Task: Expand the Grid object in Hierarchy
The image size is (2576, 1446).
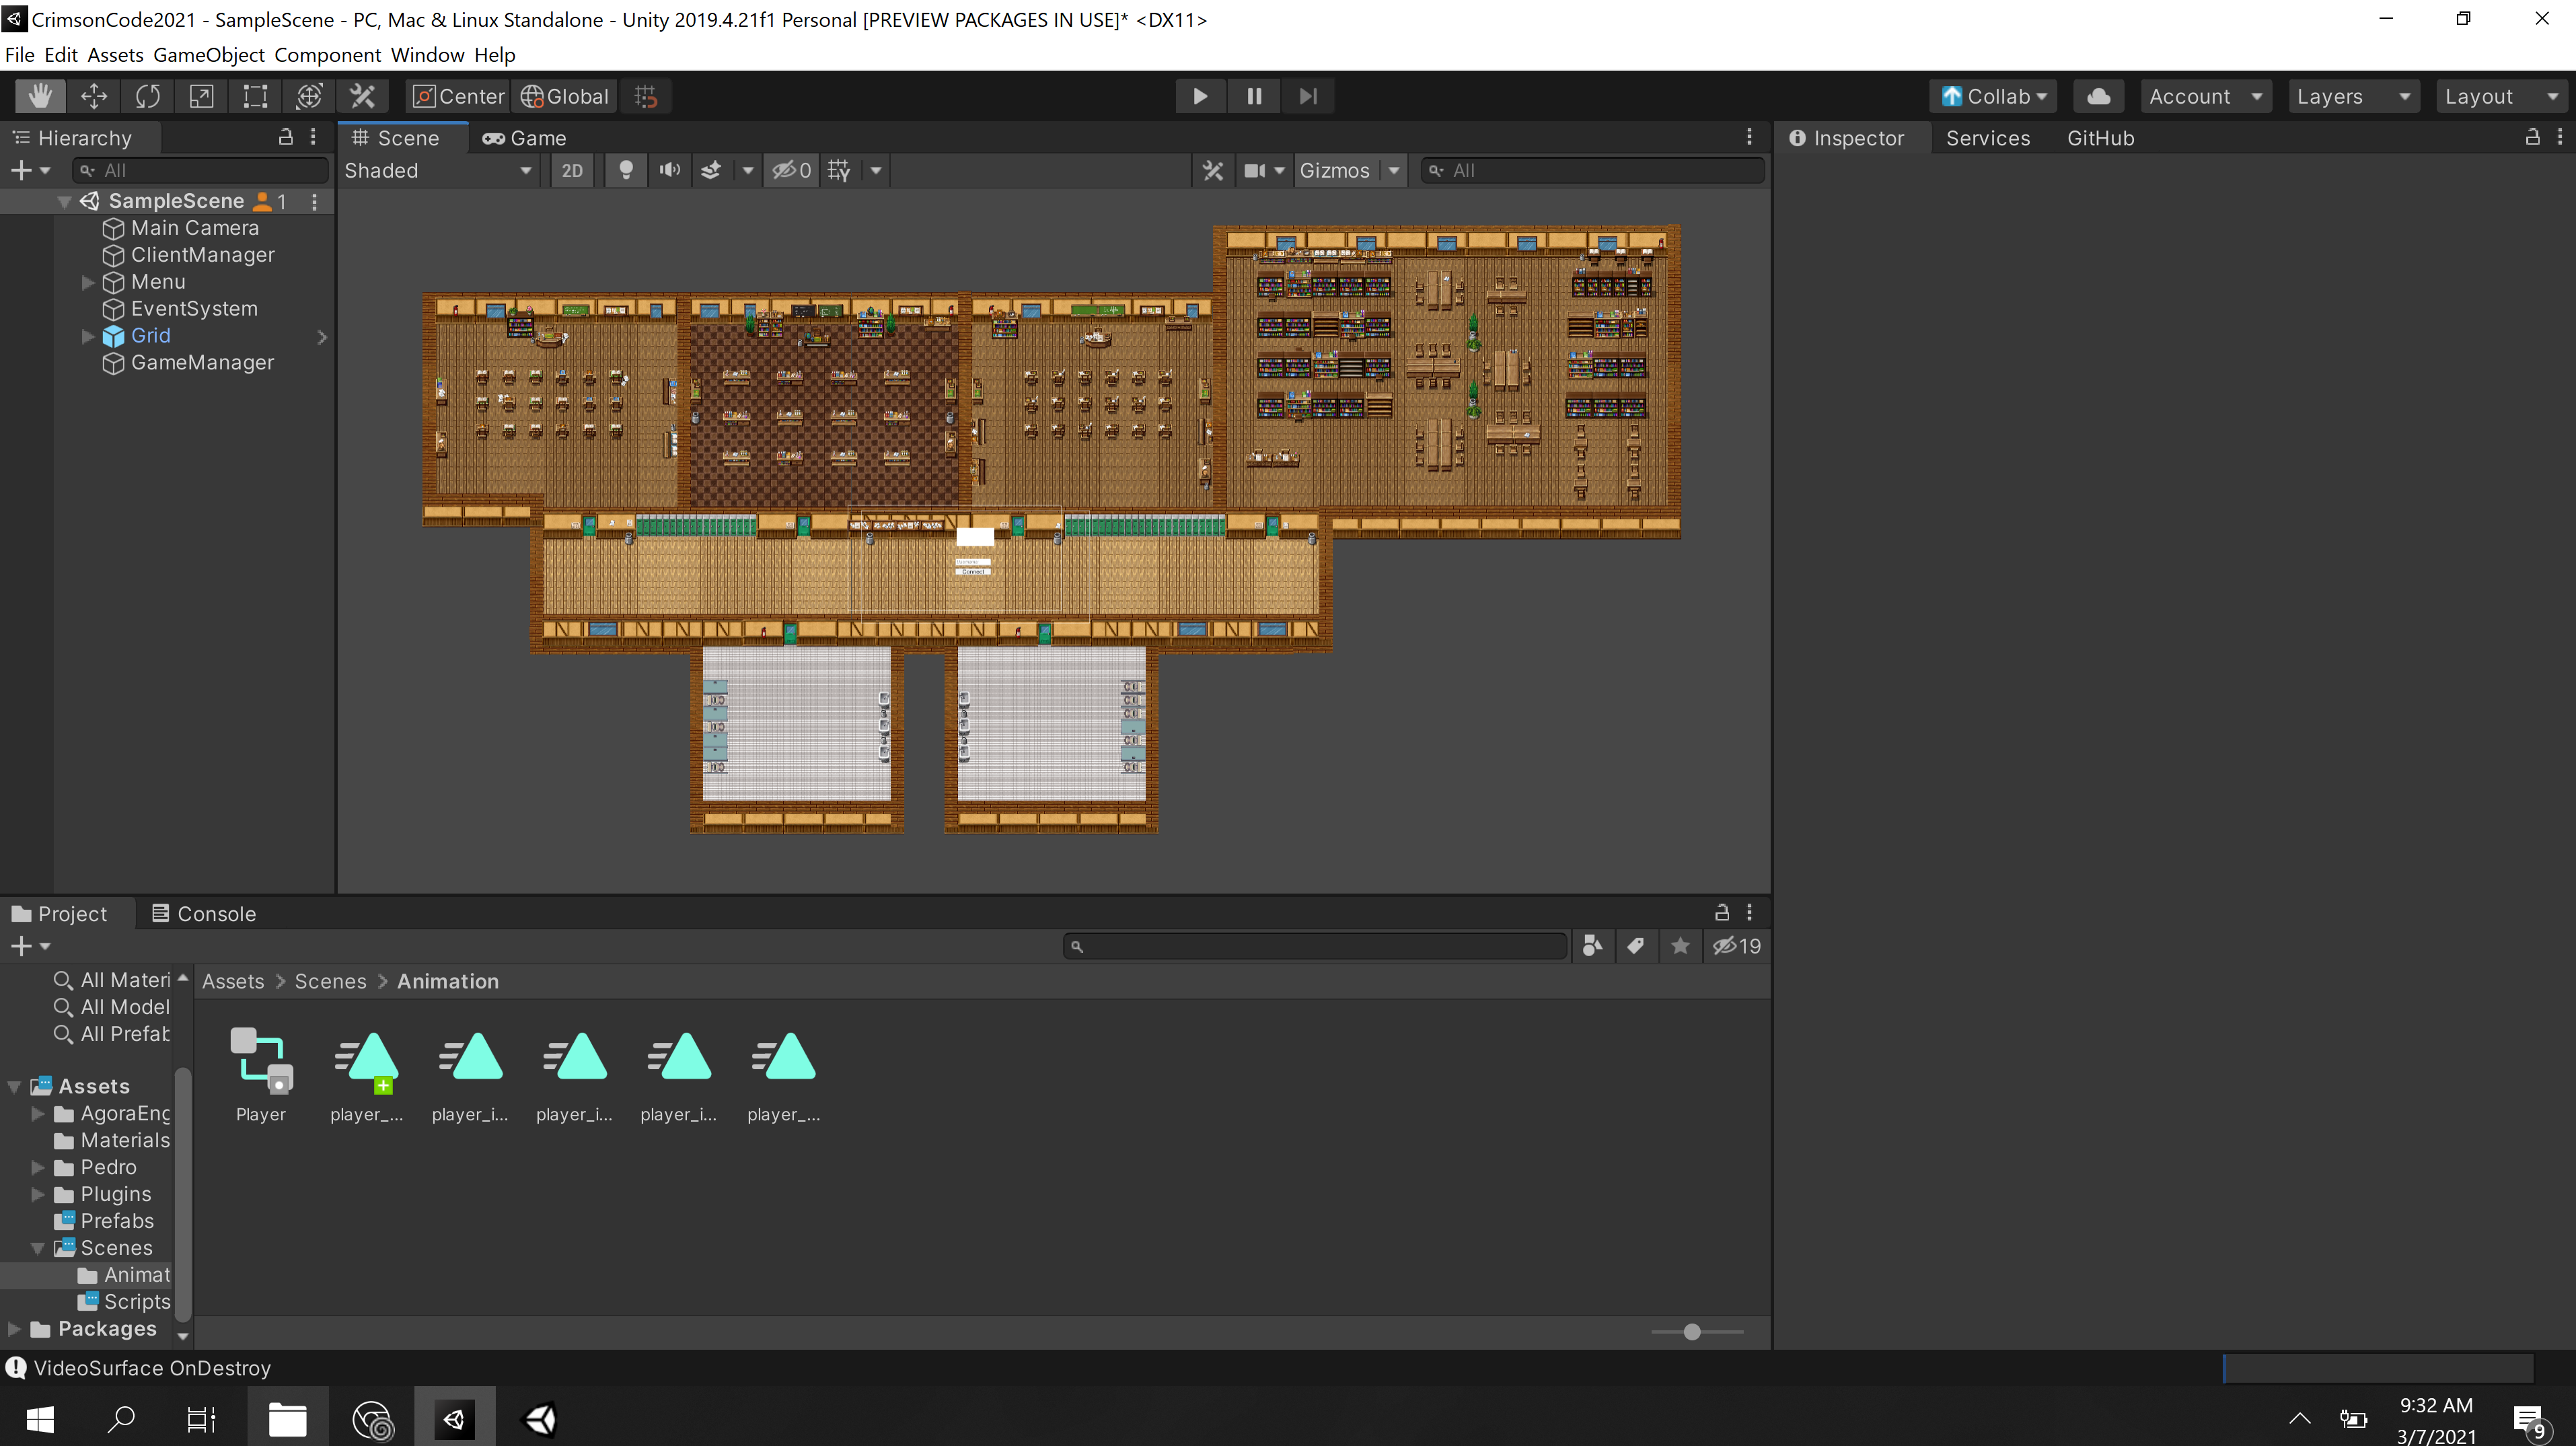Action: tap(88, 336)
